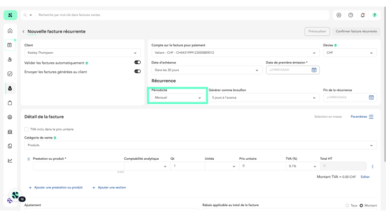The image size is (386, 217).
Task: Open the notifications bell icon
Action: click(362, 15)
